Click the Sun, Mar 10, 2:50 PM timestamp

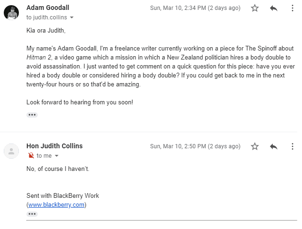pyautogui.click(x=195, y=146)
